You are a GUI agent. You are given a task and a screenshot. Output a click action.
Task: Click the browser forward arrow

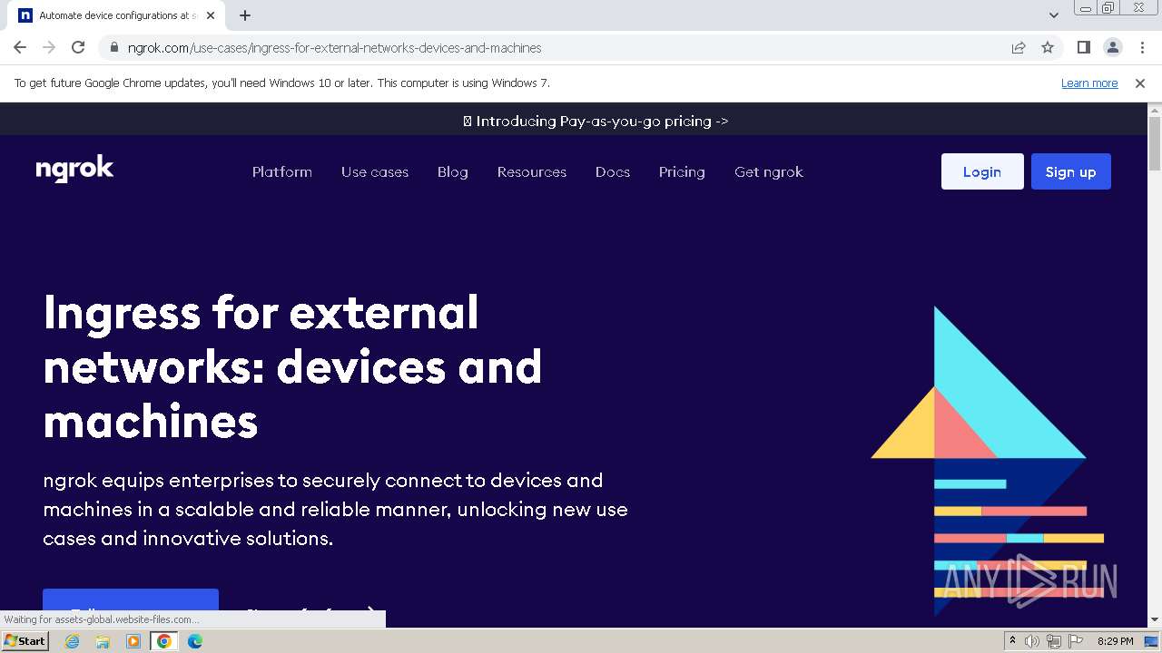point(49,47)
